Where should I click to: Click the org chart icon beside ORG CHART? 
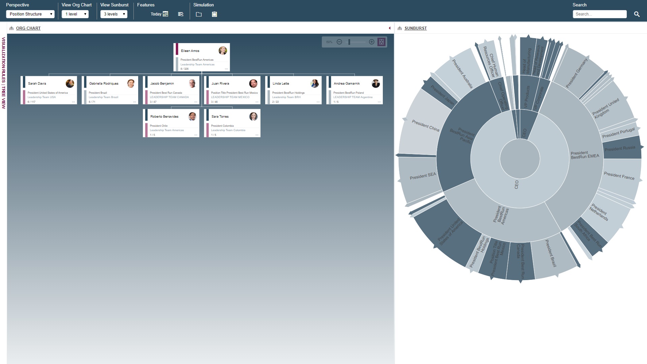tap(12, 28)
